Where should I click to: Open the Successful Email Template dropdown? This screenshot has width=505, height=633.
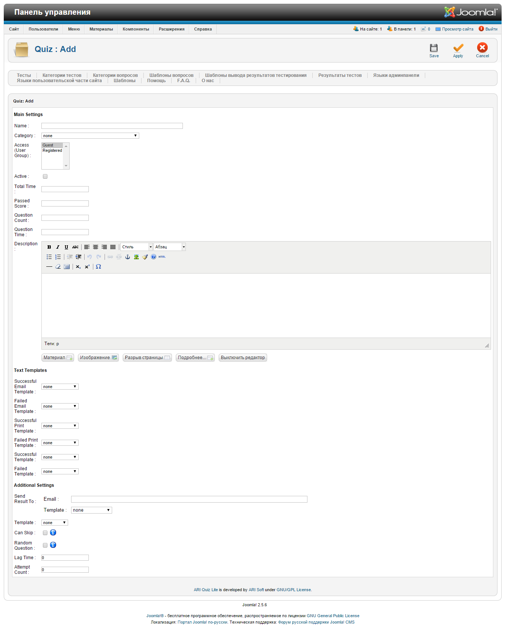coord(60,387)
